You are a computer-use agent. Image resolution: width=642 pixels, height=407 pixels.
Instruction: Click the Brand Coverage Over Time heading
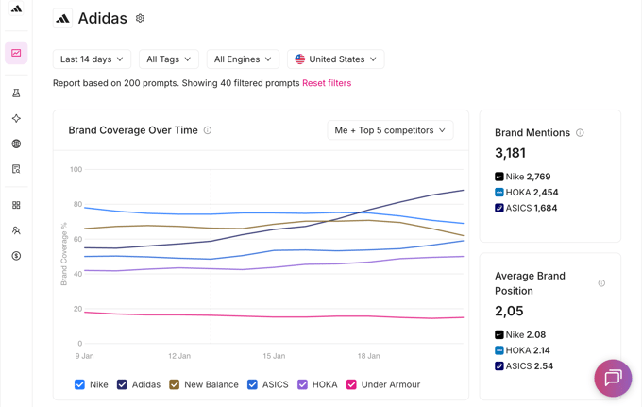pos(133,130)
